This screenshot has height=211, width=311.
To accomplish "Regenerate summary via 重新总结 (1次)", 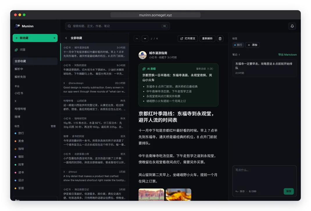I will click(205, 69).
